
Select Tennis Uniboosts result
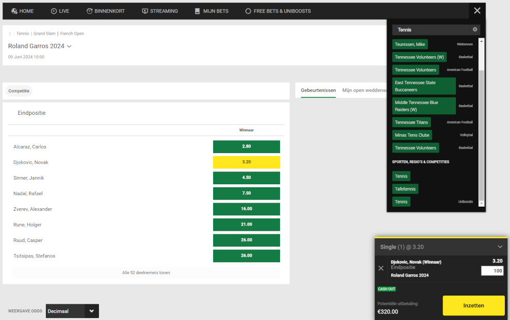tap(401, 202)
